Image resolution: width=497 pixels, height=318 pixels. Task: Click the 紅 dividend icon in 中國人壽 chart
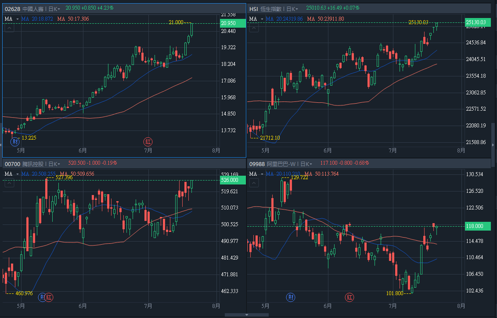[x=148, y=142]
